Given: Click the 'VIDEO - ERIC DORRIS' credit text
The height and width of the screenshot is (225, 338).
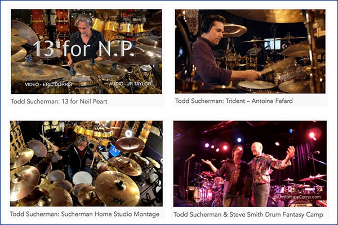Looking at the screenshot, I should pos(48,84).
